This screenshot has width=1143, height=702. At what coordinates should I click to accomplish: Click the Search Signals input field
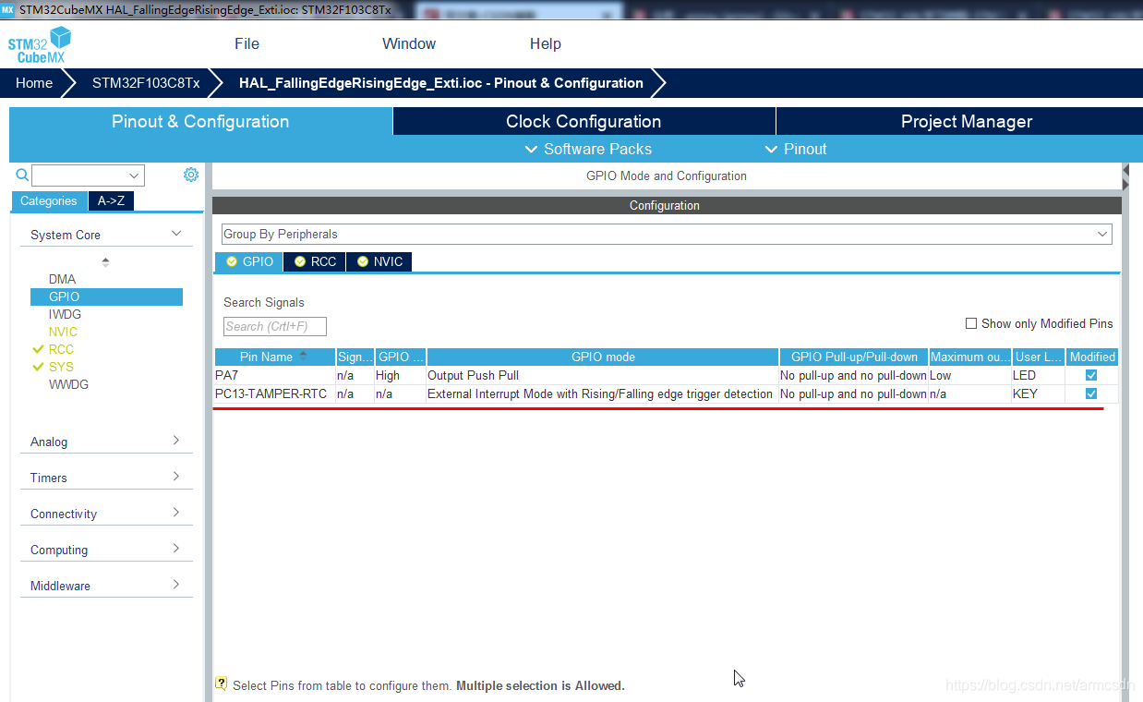275,326
